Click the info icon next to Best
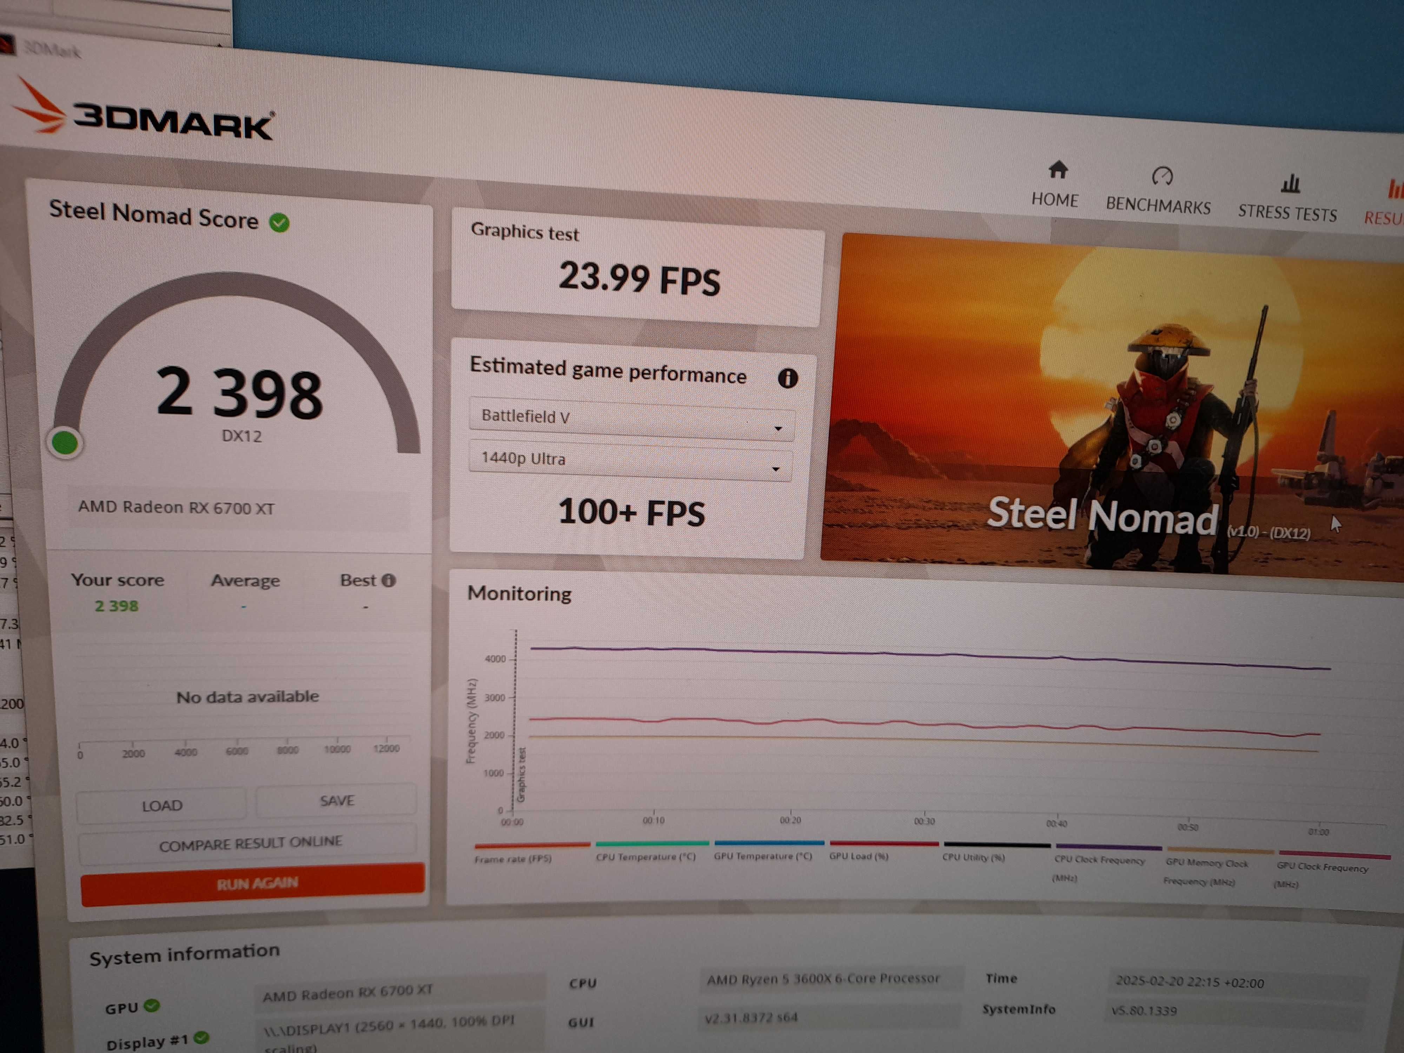1404x1053 pixels. tap(389, 580)
